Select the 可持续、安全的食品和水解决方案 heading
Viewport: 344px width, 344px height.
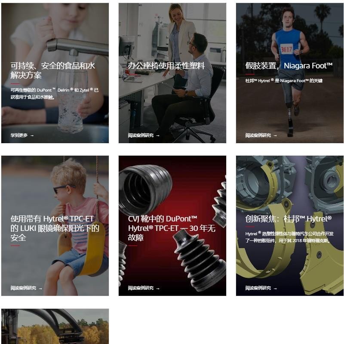52,70
